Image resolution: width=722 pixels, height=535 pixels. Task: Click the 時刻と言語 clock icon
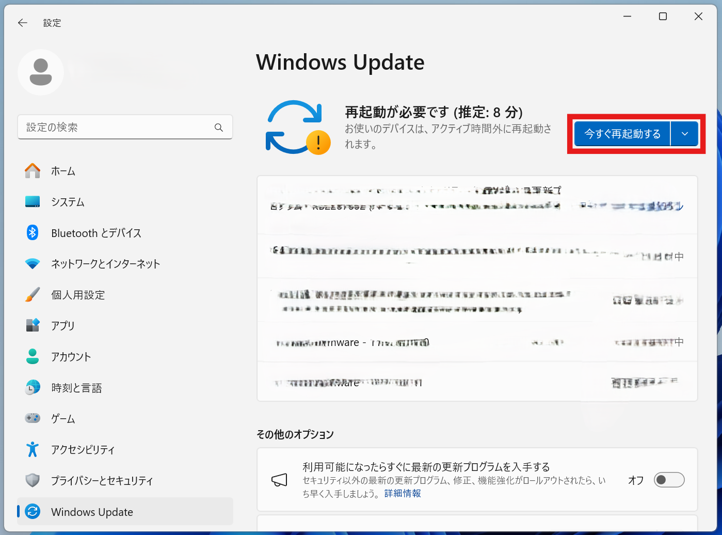click(33, 387)
